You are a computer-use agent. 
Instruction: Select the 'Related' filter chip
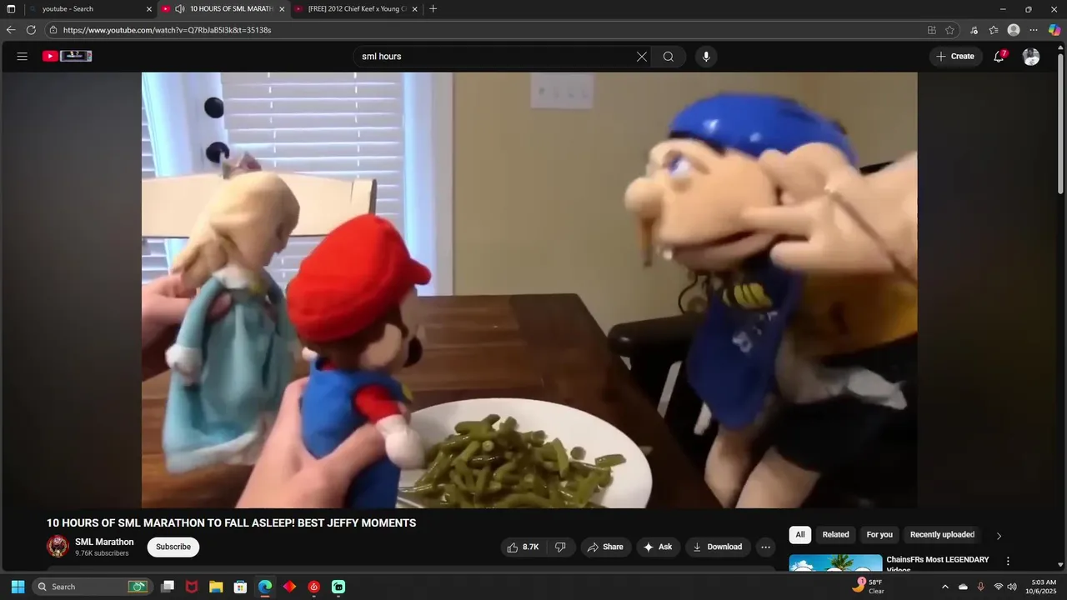point(836,535)
